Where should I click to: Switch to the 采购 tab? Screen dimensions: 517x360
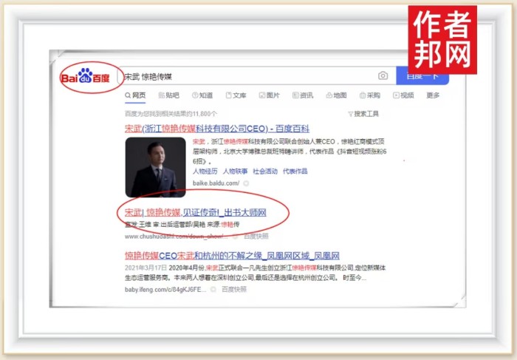pyautogui.click(x=369, y=95)
